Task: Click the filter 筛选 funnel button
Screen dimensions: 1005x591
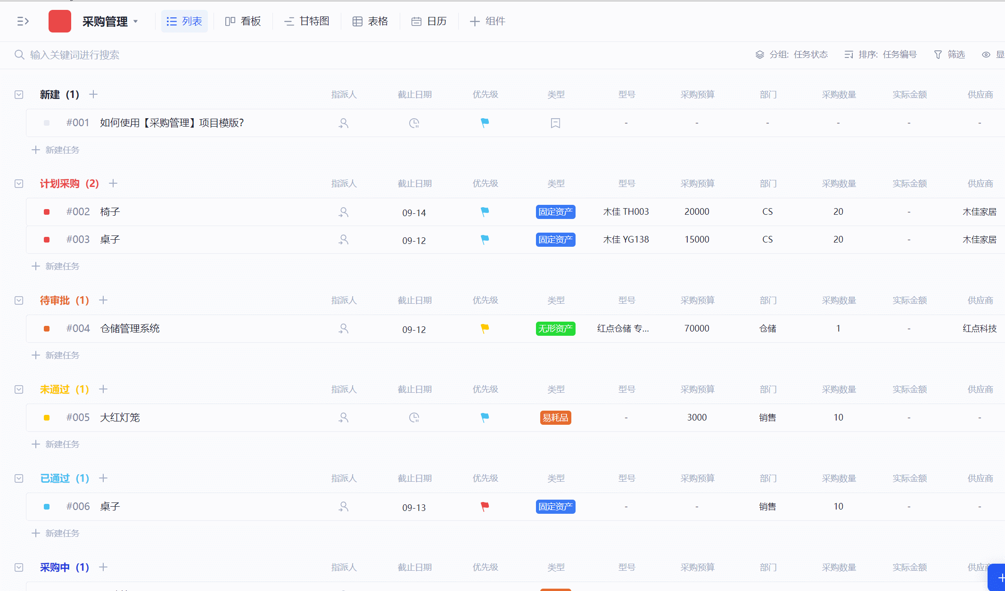Action: click(949, 55)
